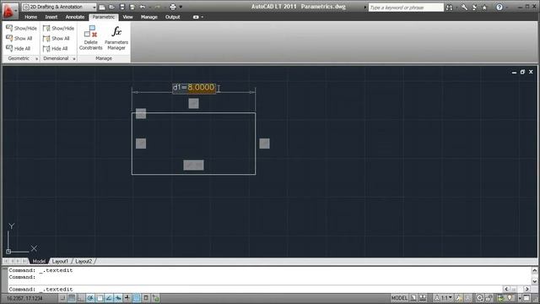Select the Parametric ribbon tab

tap(103, 17)
